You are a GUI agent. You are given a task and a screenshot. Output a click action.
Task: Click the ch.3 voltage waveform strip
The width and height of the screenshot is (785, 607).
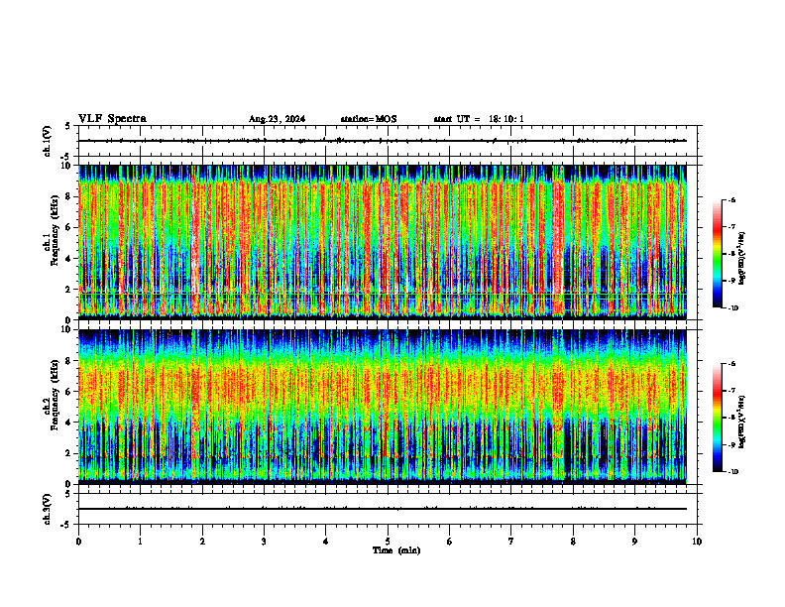tap(388, 509)
